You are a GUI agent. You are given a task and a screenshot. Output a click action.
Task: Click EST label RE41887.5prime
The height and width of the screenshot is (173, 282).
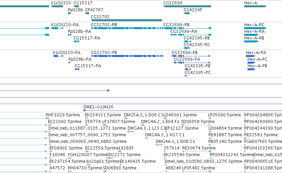[x=225, y=135]
